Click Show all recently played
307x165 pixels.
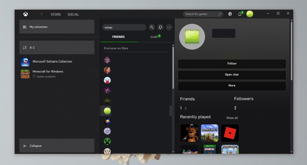pyautogui.click(x=232, y=118)
